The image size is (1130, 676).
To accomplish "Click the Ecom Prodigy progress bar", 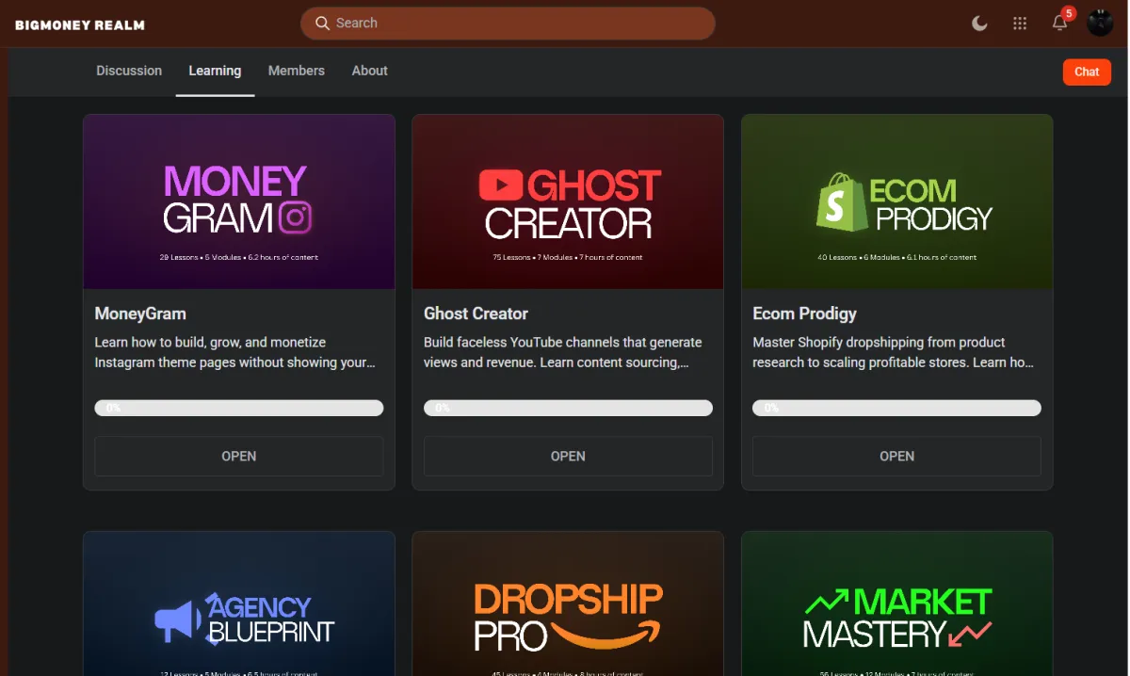I will click(x=897, y=408).
